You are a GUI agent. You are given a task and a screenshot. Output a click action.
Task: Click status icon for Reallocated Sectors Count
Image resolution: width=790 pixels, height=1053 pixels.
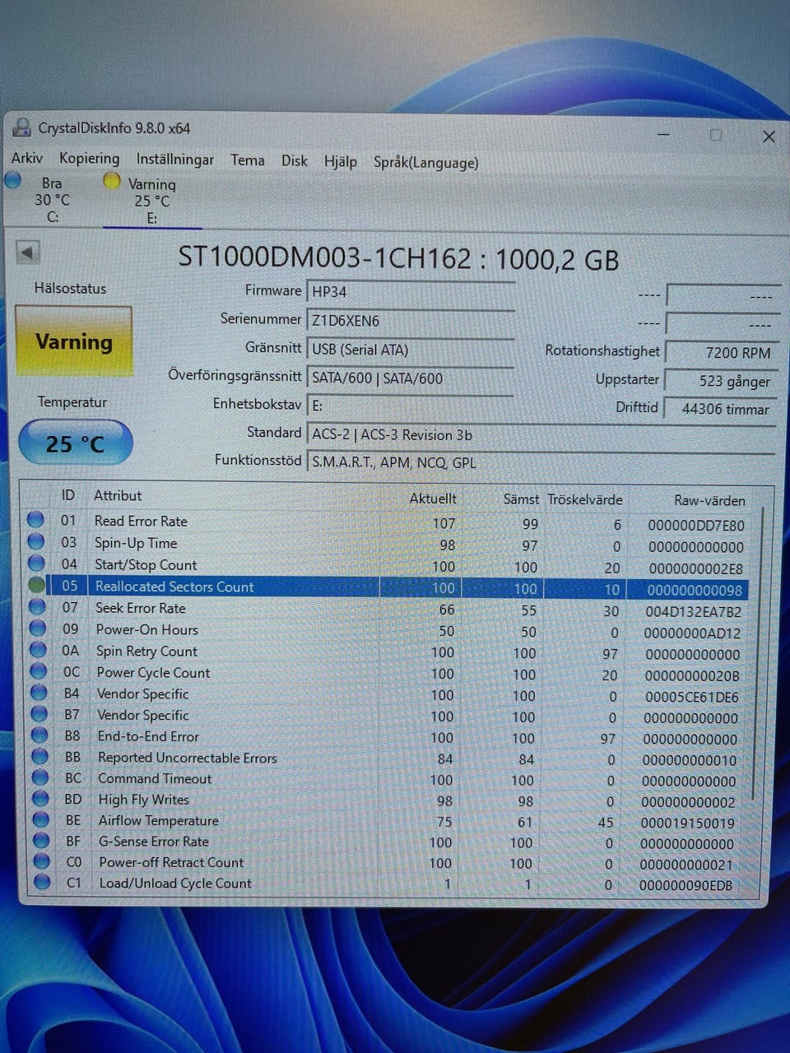tap(36, 585)
